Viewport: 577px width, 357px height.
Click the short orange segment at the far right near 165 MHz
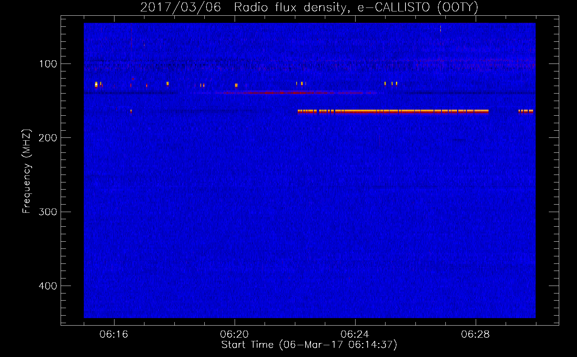click(526, 111)
